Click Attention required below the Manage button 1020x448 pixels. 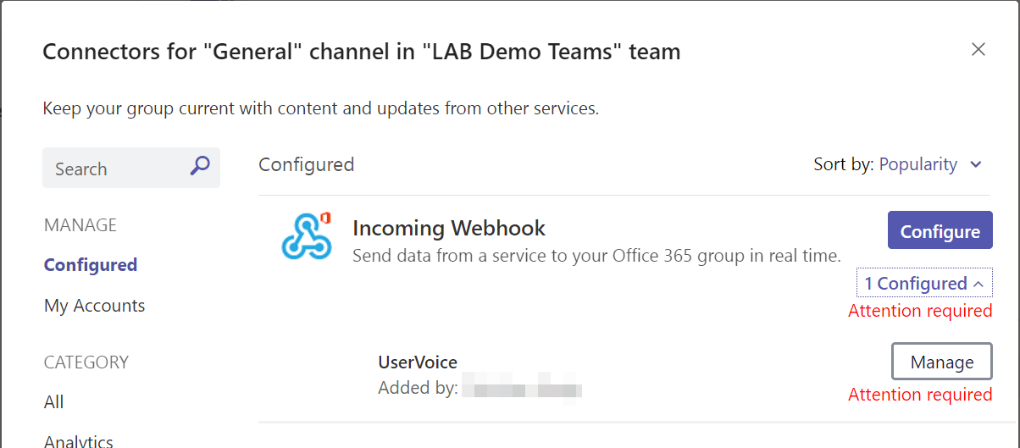(x=920, y=395)
